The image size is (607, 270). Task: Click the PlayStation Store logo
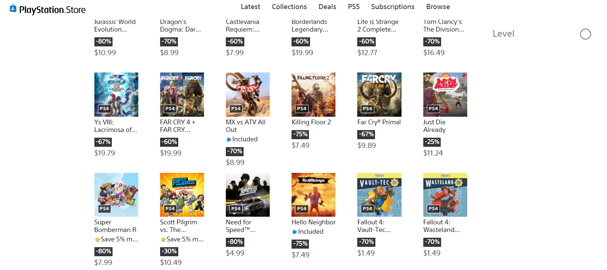click(x=48, y=9)
